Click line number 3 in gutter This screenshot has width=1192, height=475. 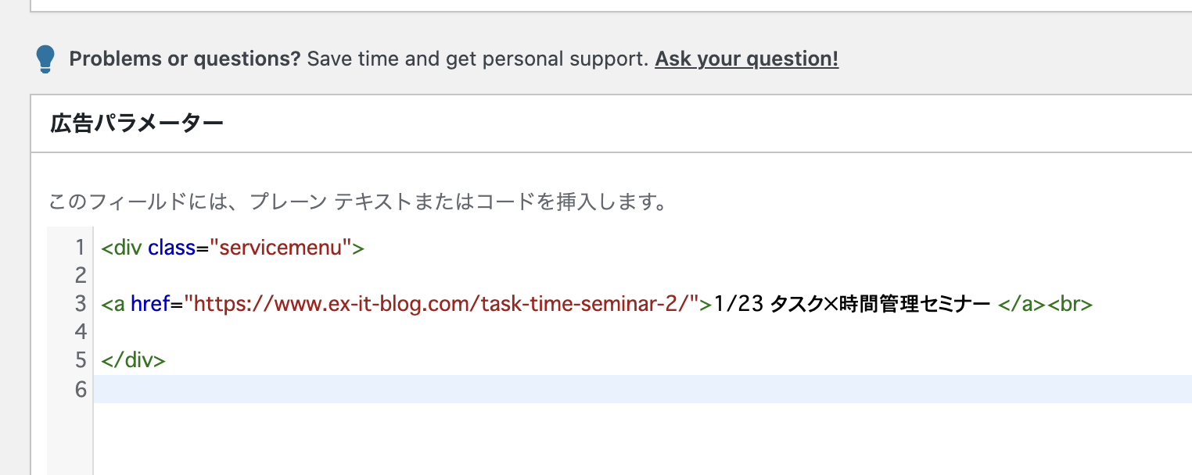click(80, 304)
